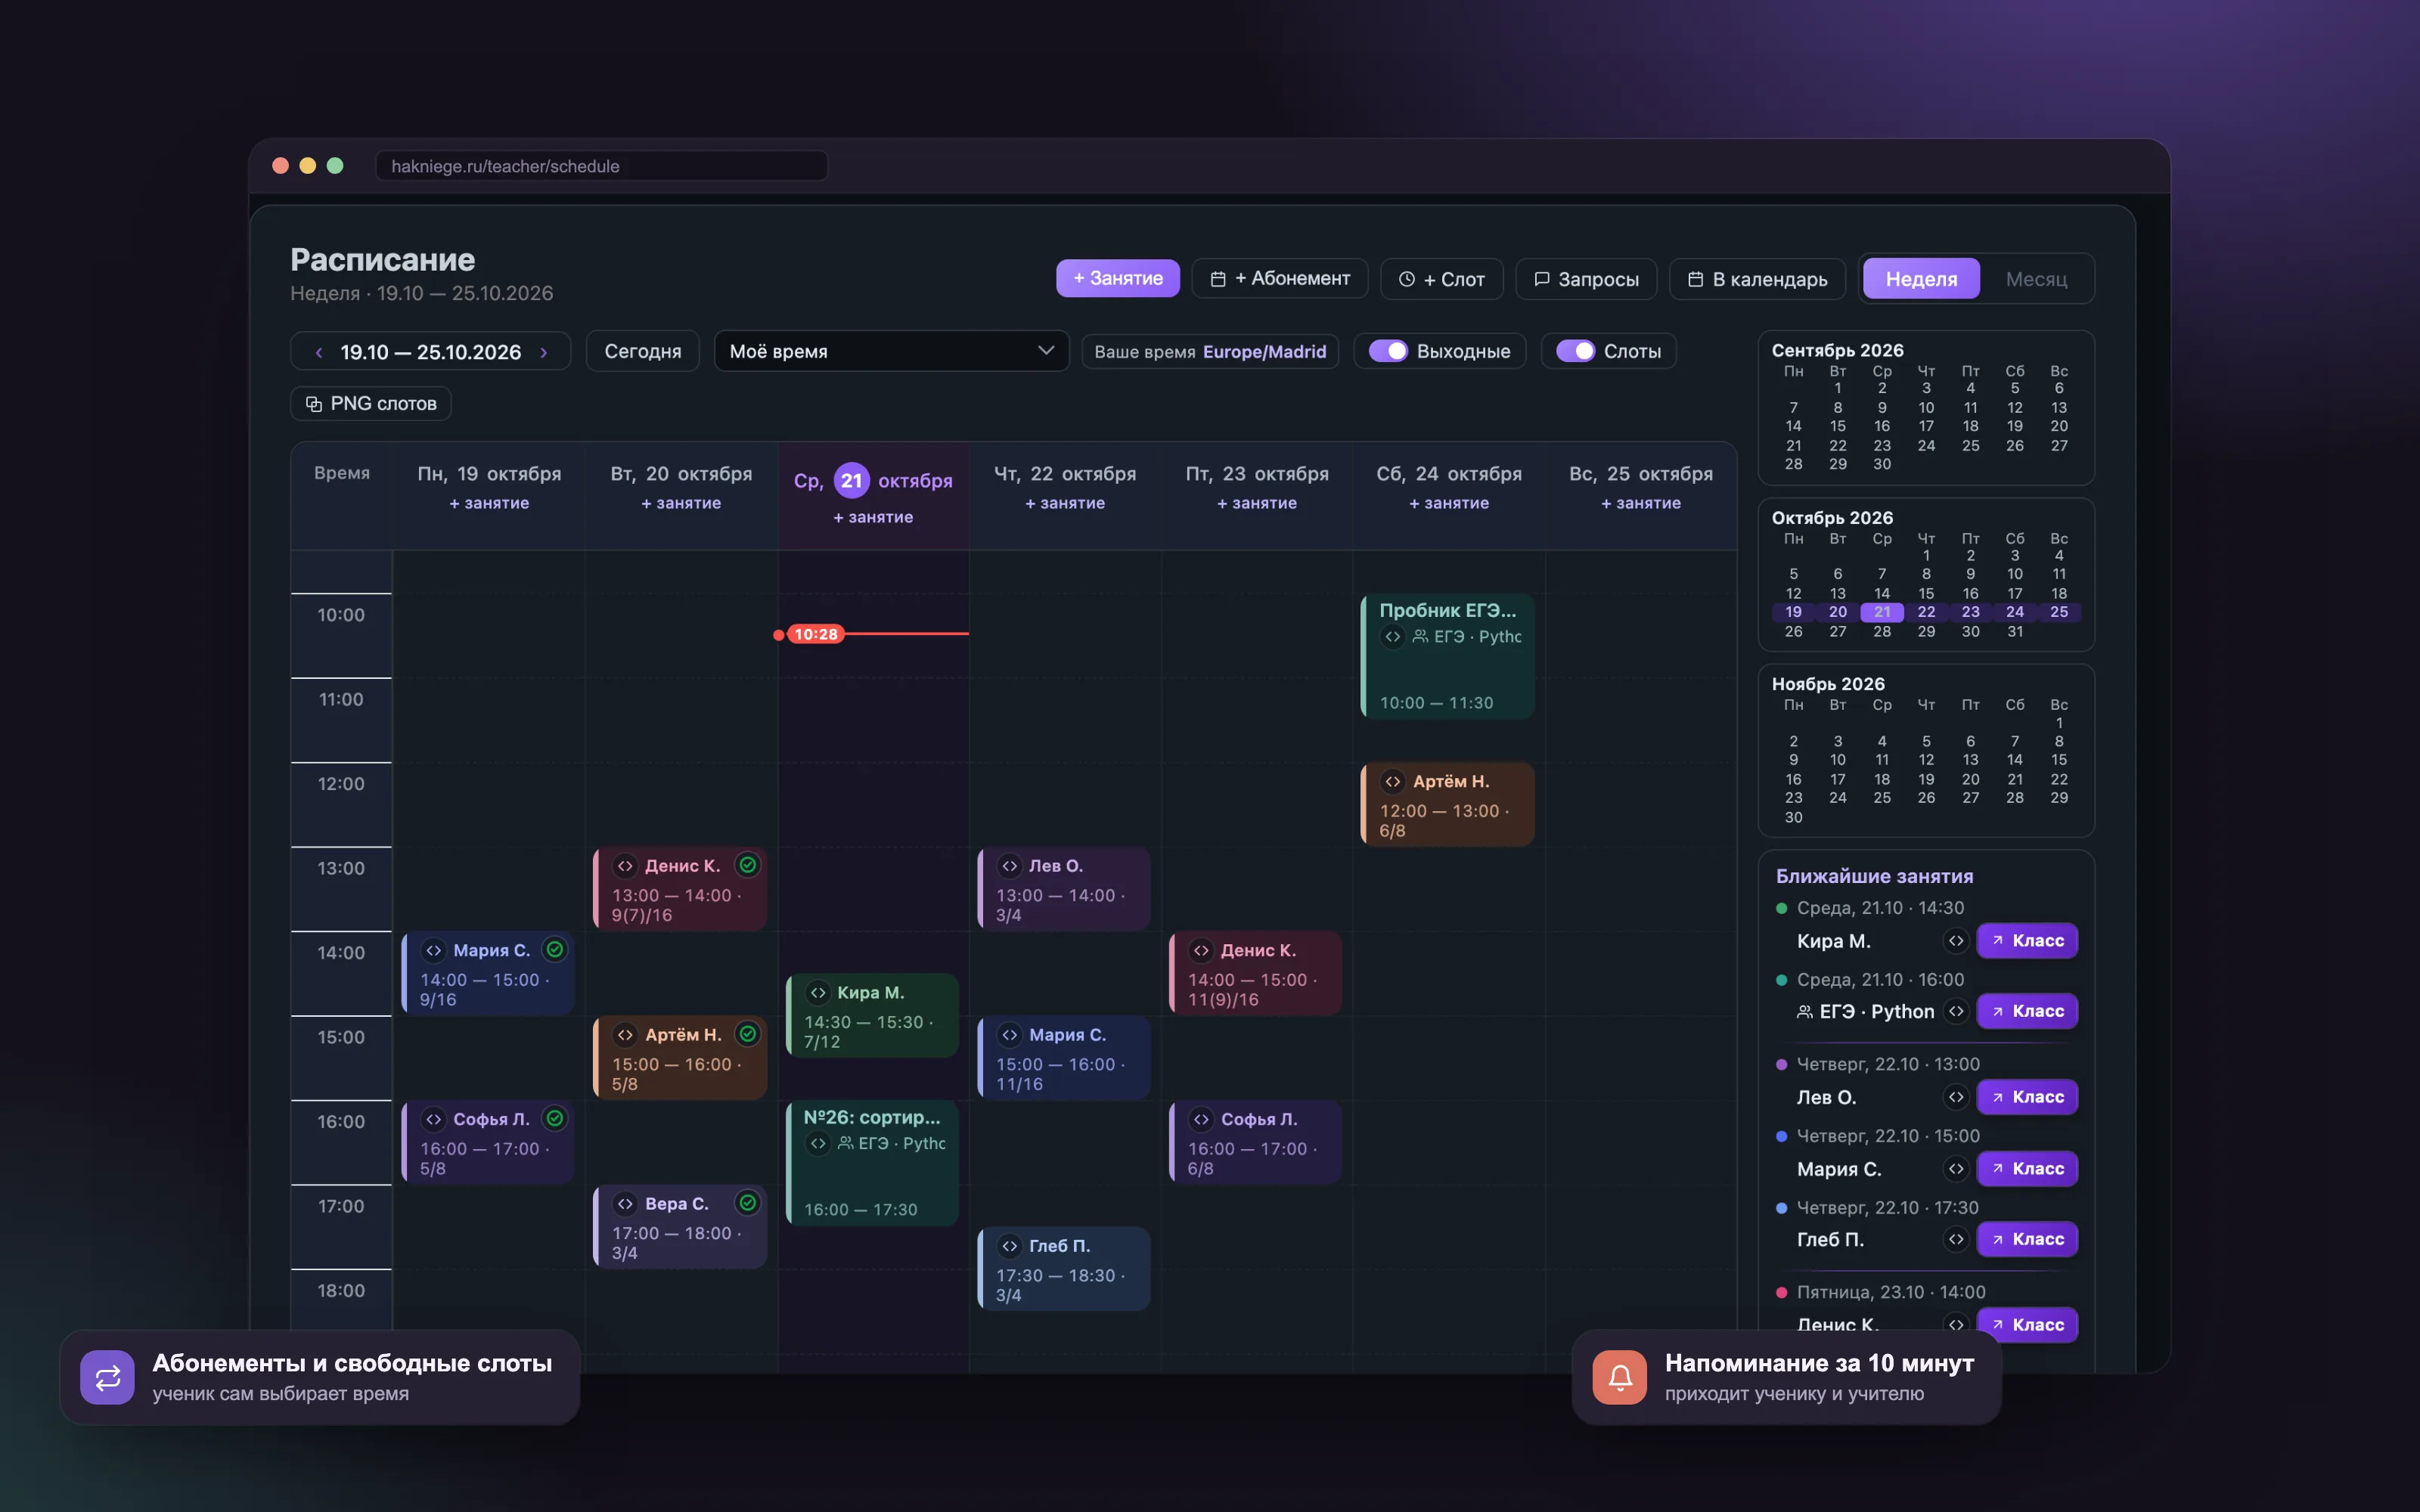Click the copy icon in PNG слотов button

click(x=314, y=404)
